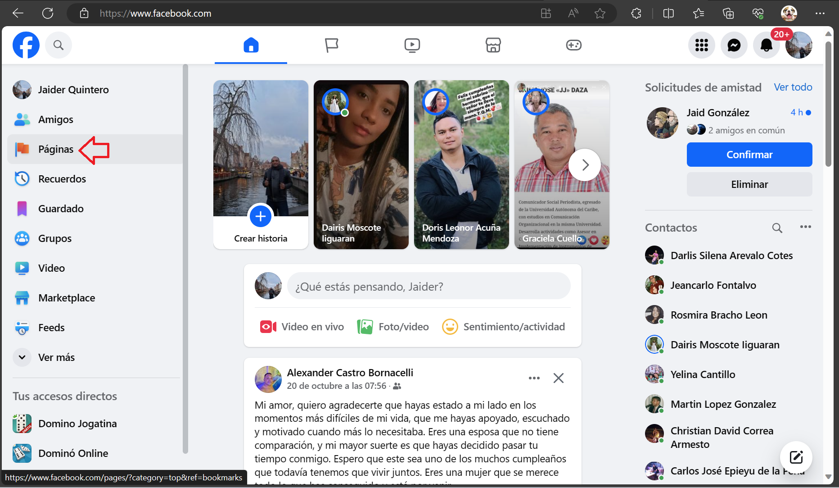Open Marketplace from the top navigation bar
The height and width of the screenshot is (488, 839).
coord(493,45)
